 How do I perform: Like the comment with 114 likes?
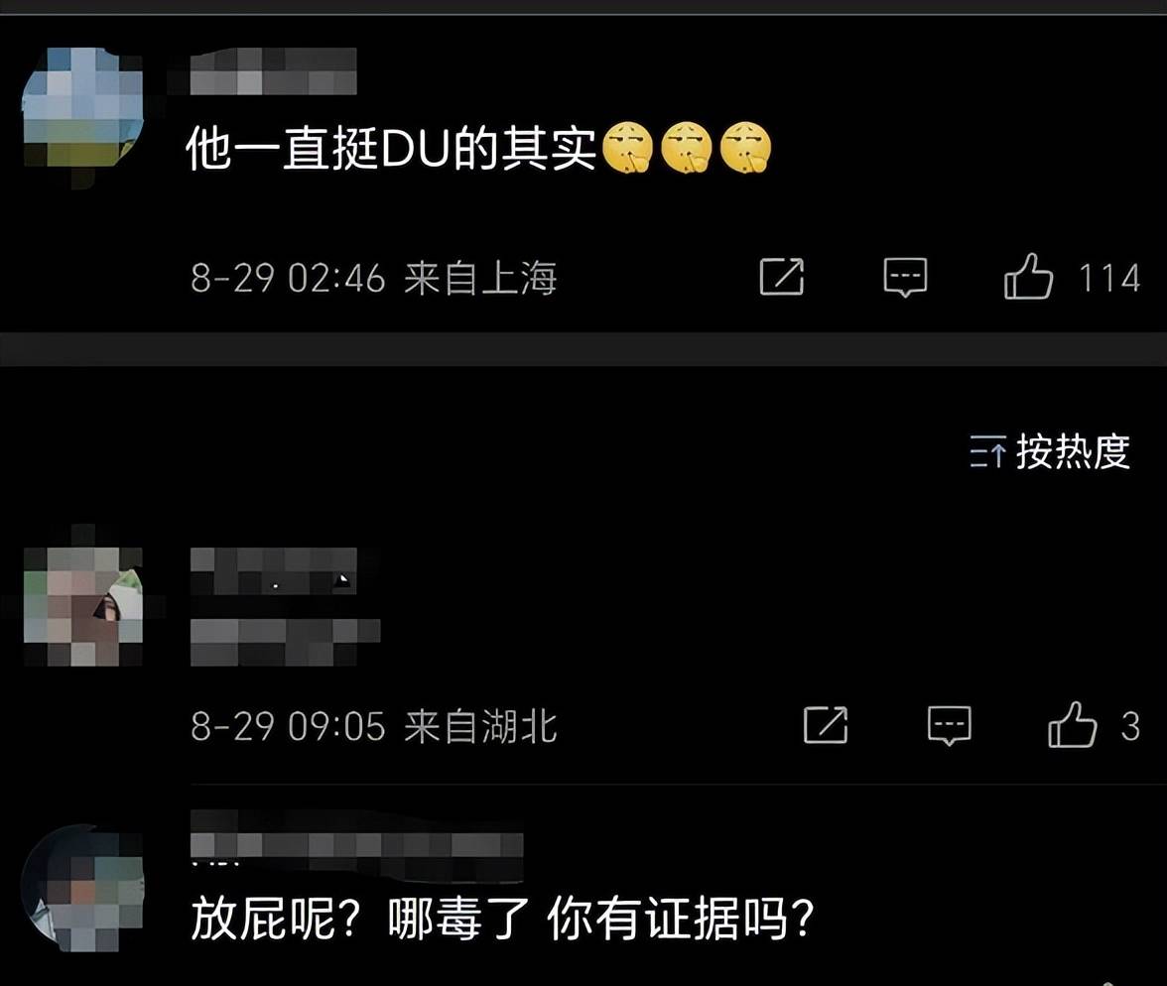coord(1028,277)
